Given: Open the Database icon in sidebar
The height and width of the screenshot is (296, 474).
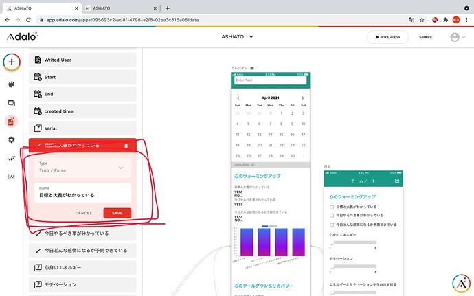Looking at the screenshot, I should (12, 122).
